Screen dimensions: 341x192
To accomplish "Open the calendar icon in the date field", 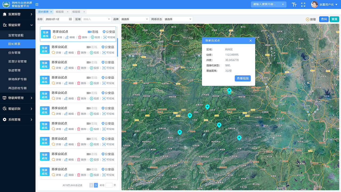I will click(70, 19).
